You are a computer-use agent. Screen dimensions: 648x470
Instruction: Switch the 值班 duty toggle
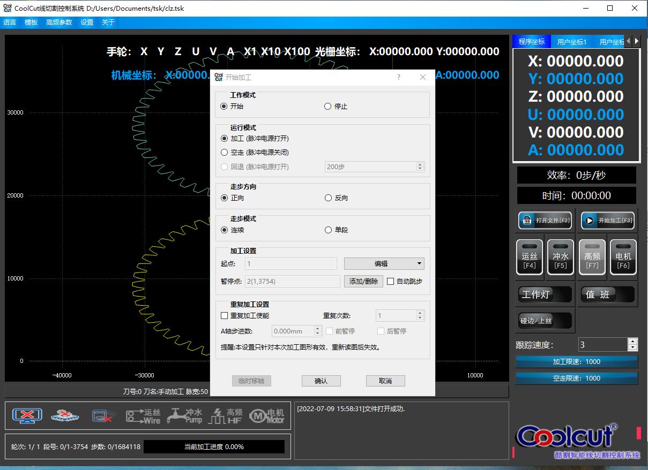coord(608,294)
